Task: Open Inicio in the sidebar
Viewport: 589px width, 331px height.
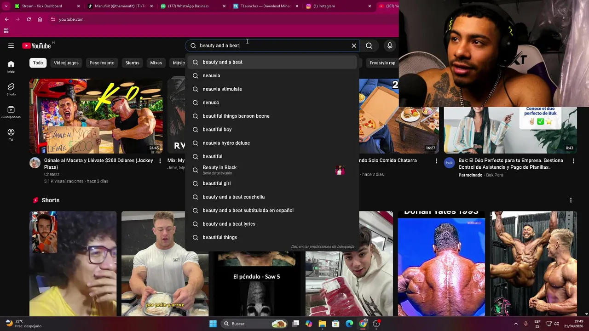Action: click(11, 67)
